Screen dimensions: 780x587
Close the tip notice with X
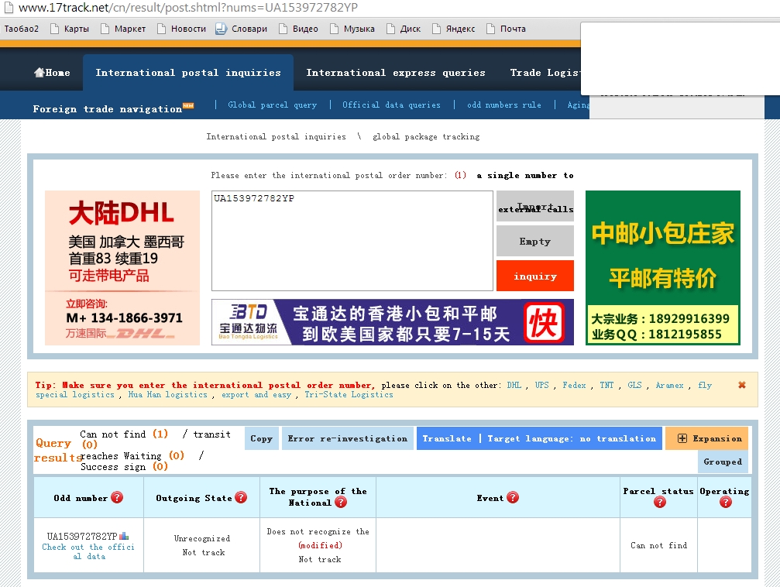(x=742, y=385)
